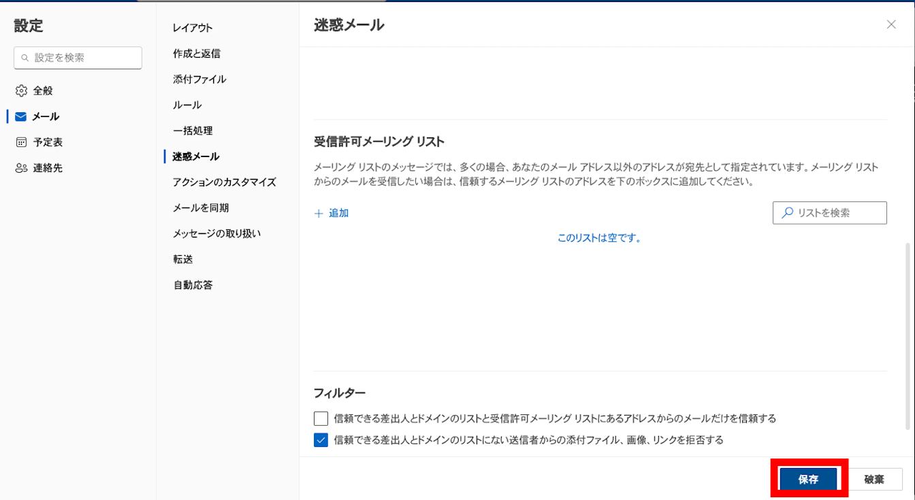
Task: Open the ルール settings section
Action: tap(187, 105)
